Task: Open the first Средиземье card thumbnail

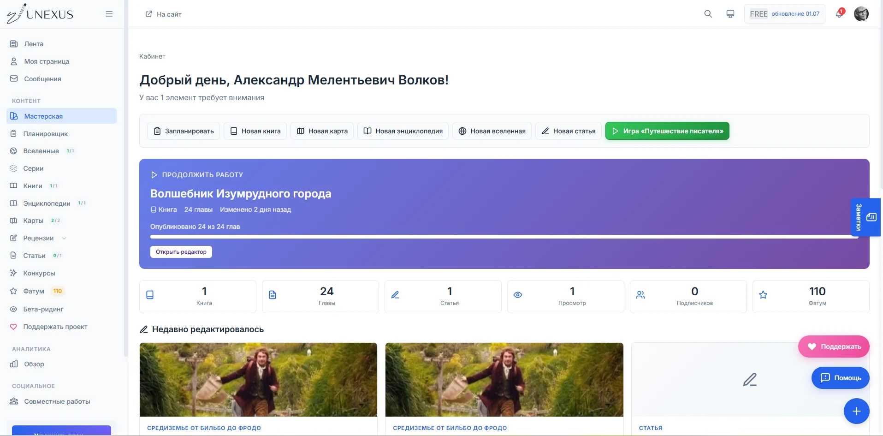Action: point(258,380)
